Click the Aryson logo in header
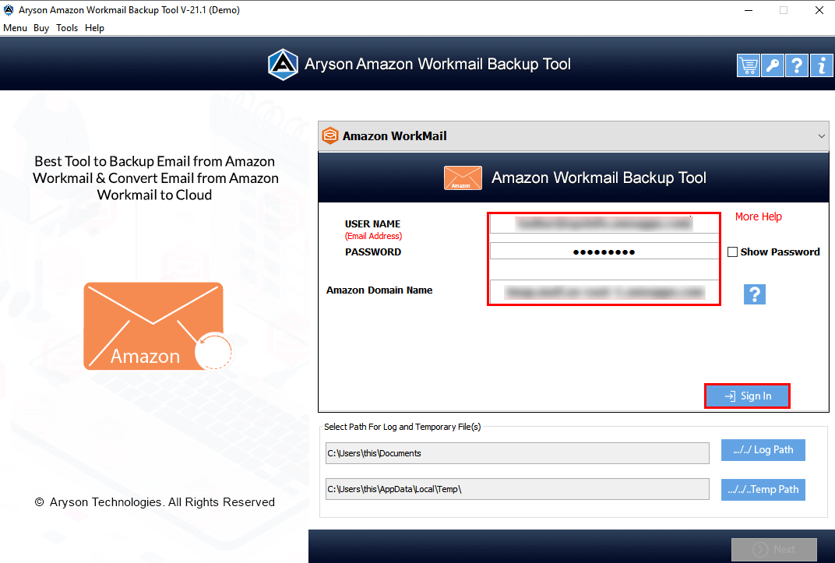835x563 pixels. (x=283, y=65)
